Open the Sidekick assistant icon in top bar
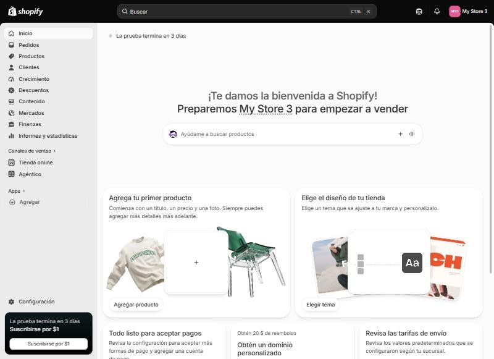494x359 pixels. 419,12
